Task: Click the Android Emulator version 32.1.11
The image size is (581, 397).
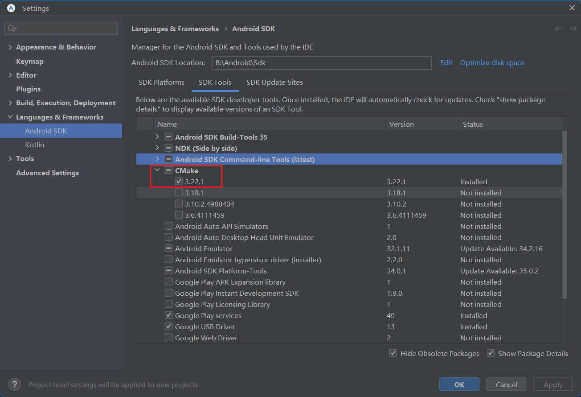Action: click(x=398, y=249)
